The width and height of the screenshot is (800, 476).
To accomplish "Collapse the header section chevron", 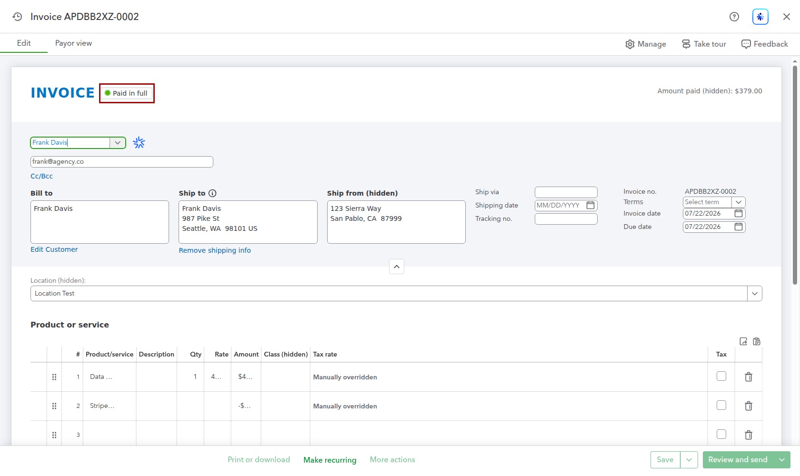I will point(397,267).
